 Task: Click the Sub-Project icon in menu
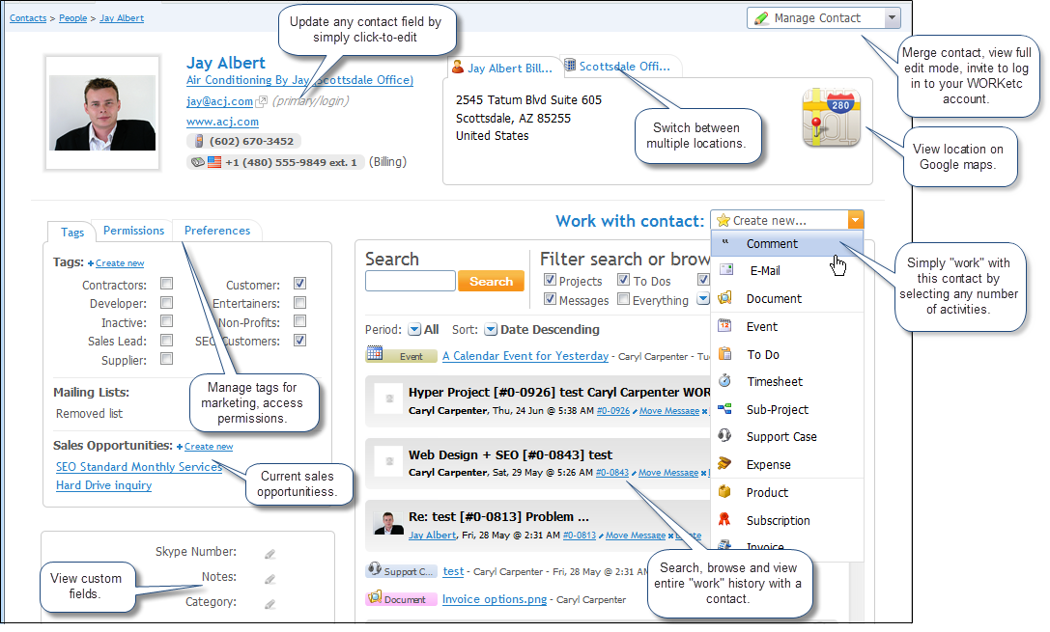(x=725, y=409)
